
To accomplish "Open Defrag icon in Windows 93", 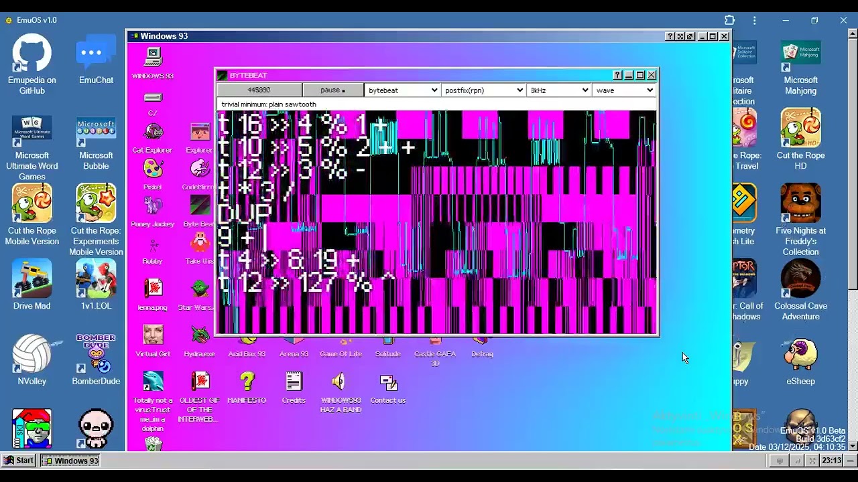I will click(482, 348).
